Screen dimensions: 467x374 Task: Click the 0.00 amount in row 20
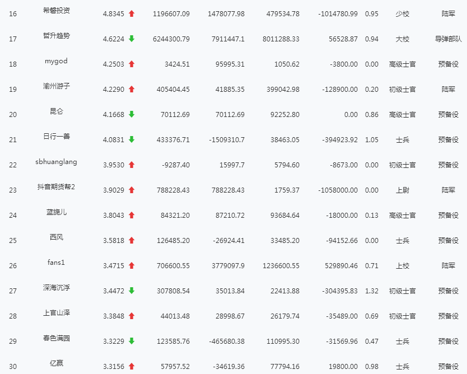[x=351, y=115]
